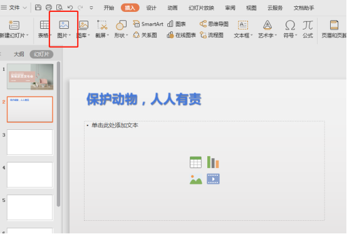The width and height of the screenshot is (347, 234).
Task: Click the 图片 insert picture icon
Action: tap(64, 25)
